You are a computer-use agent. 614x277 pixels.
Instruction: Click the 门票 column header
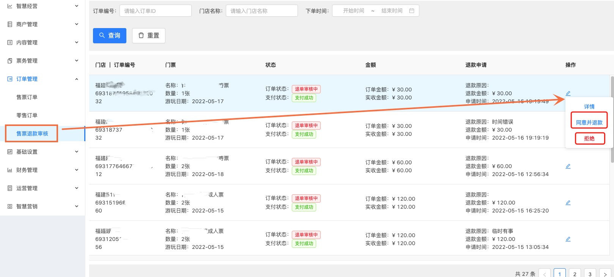click(x=171, y=65)
